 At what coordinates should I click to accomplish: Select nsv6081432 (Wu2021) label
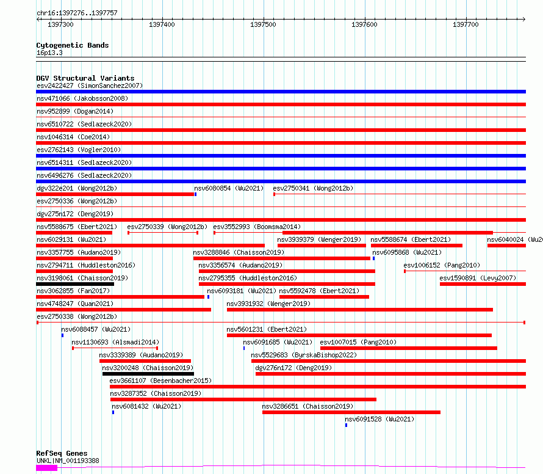[x=146, y=406]
